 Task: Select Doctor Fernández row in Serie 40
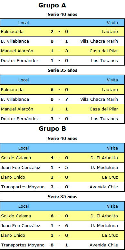[63, 61]
